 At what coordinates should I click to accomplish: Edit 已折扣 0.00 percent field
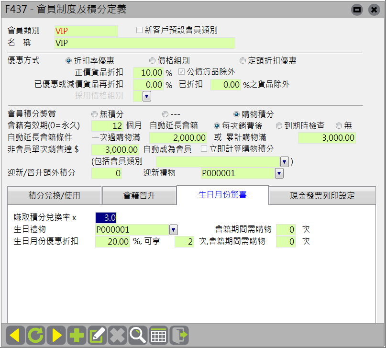click(226, 85)
